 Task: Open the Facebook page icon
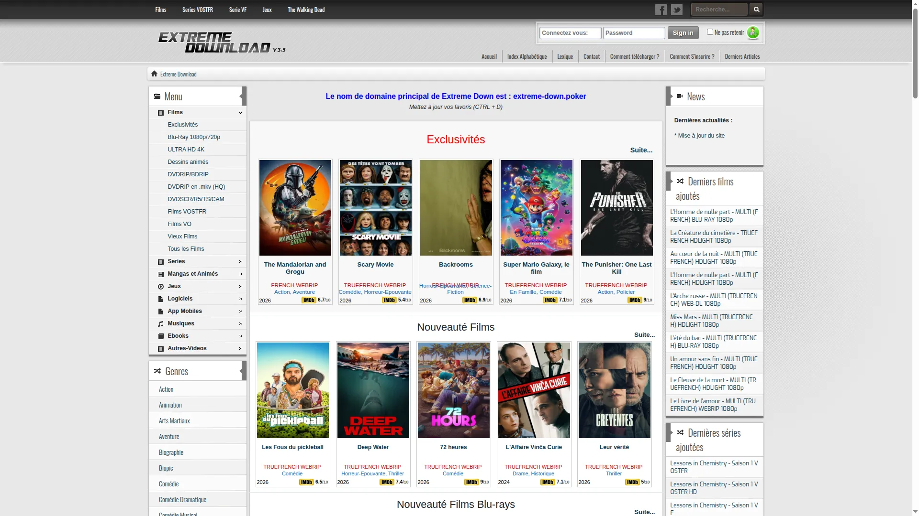coord(661,10)
